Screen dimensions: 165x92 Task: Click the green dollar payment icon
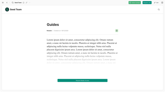tap(117, 31)
